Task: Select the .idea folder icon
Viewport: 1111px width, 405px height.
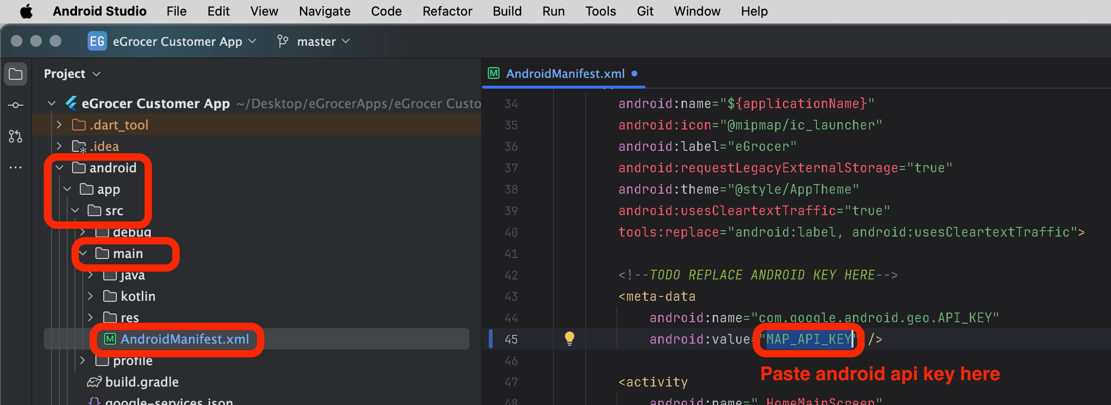Action: click(x=79, y=147)
